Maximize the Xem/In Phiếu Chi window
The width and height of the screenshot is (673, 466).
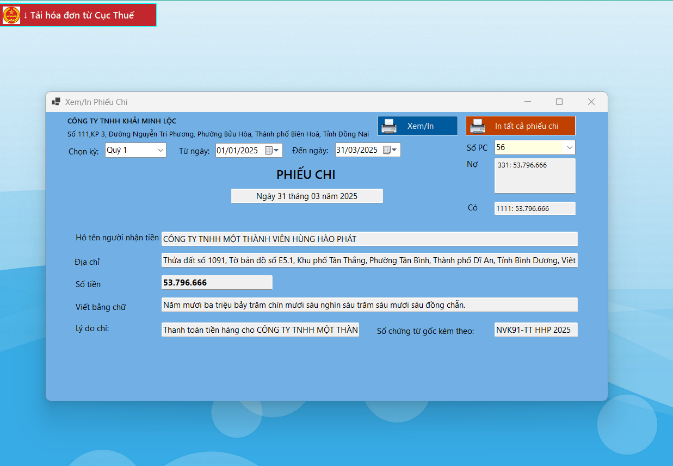pyautogui.click(x=559, y=102)
